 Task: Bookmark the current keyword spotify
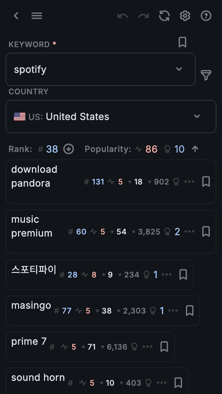(x=182, y=42)
